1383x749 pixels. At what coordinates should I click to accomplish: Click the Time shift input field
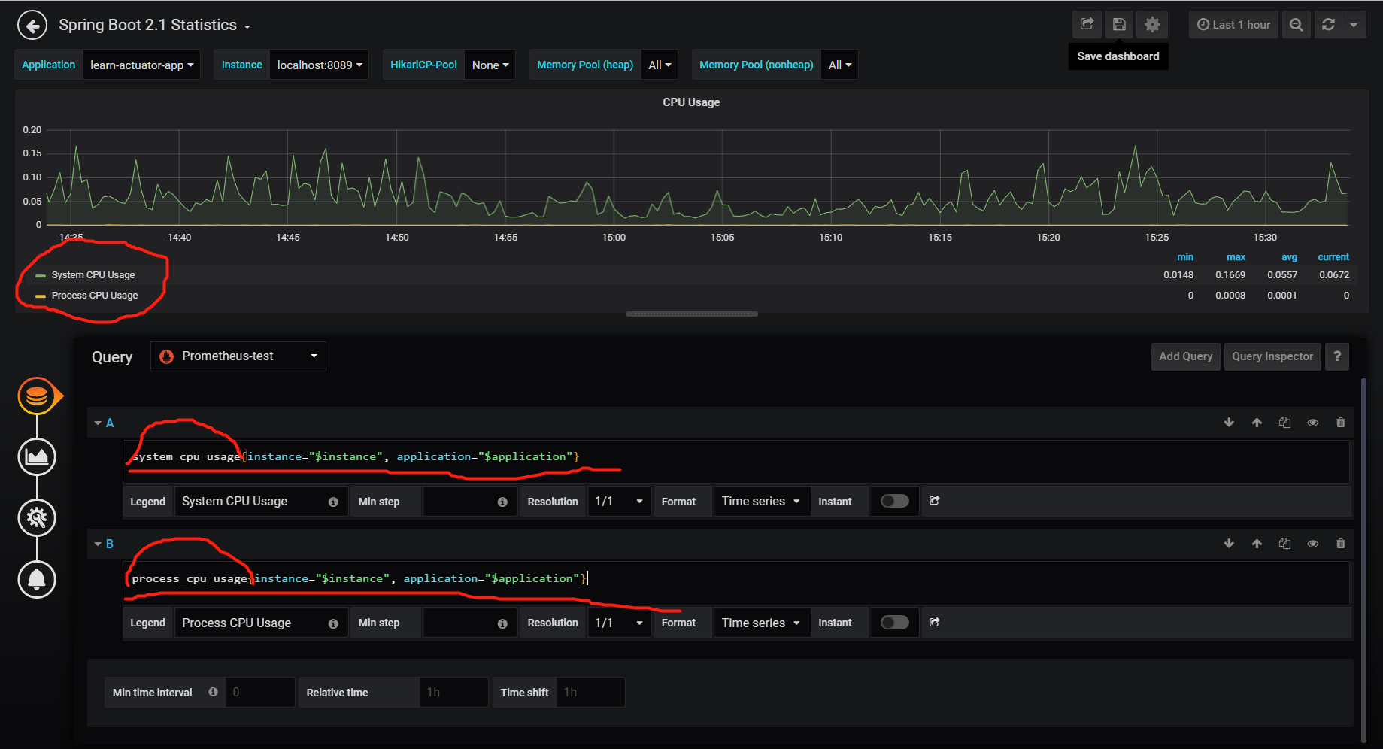590,692
